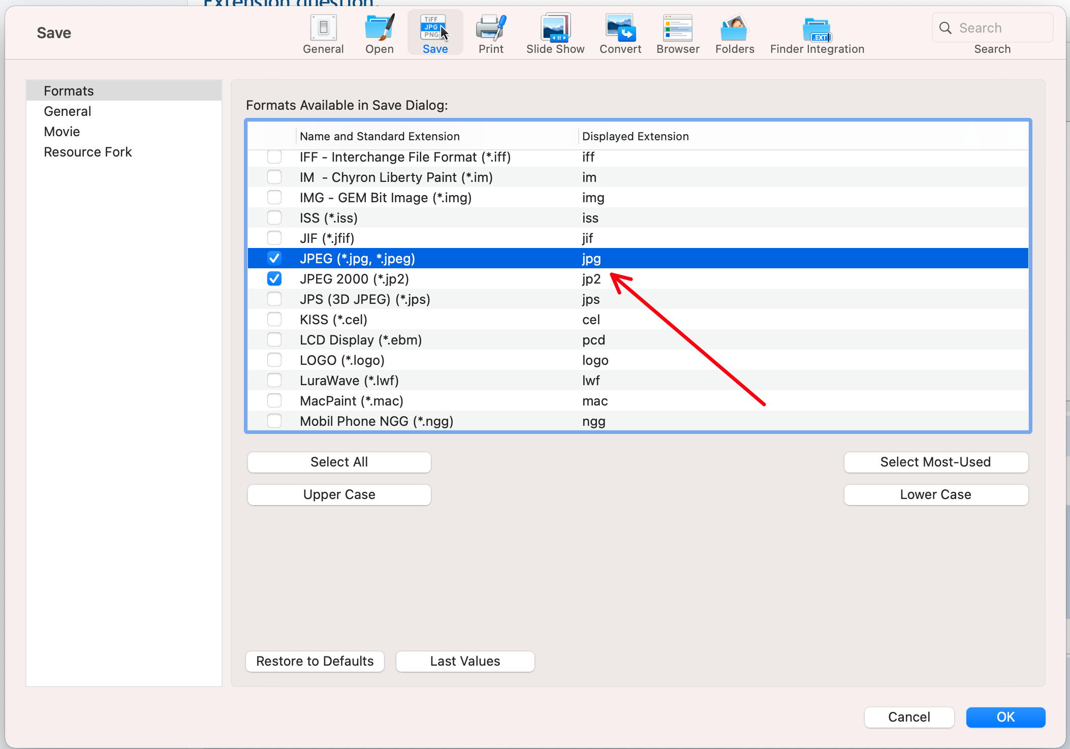Enable the MacPaint format checkbox
This screenshot has height=749, width=1070.
[274, 400]
